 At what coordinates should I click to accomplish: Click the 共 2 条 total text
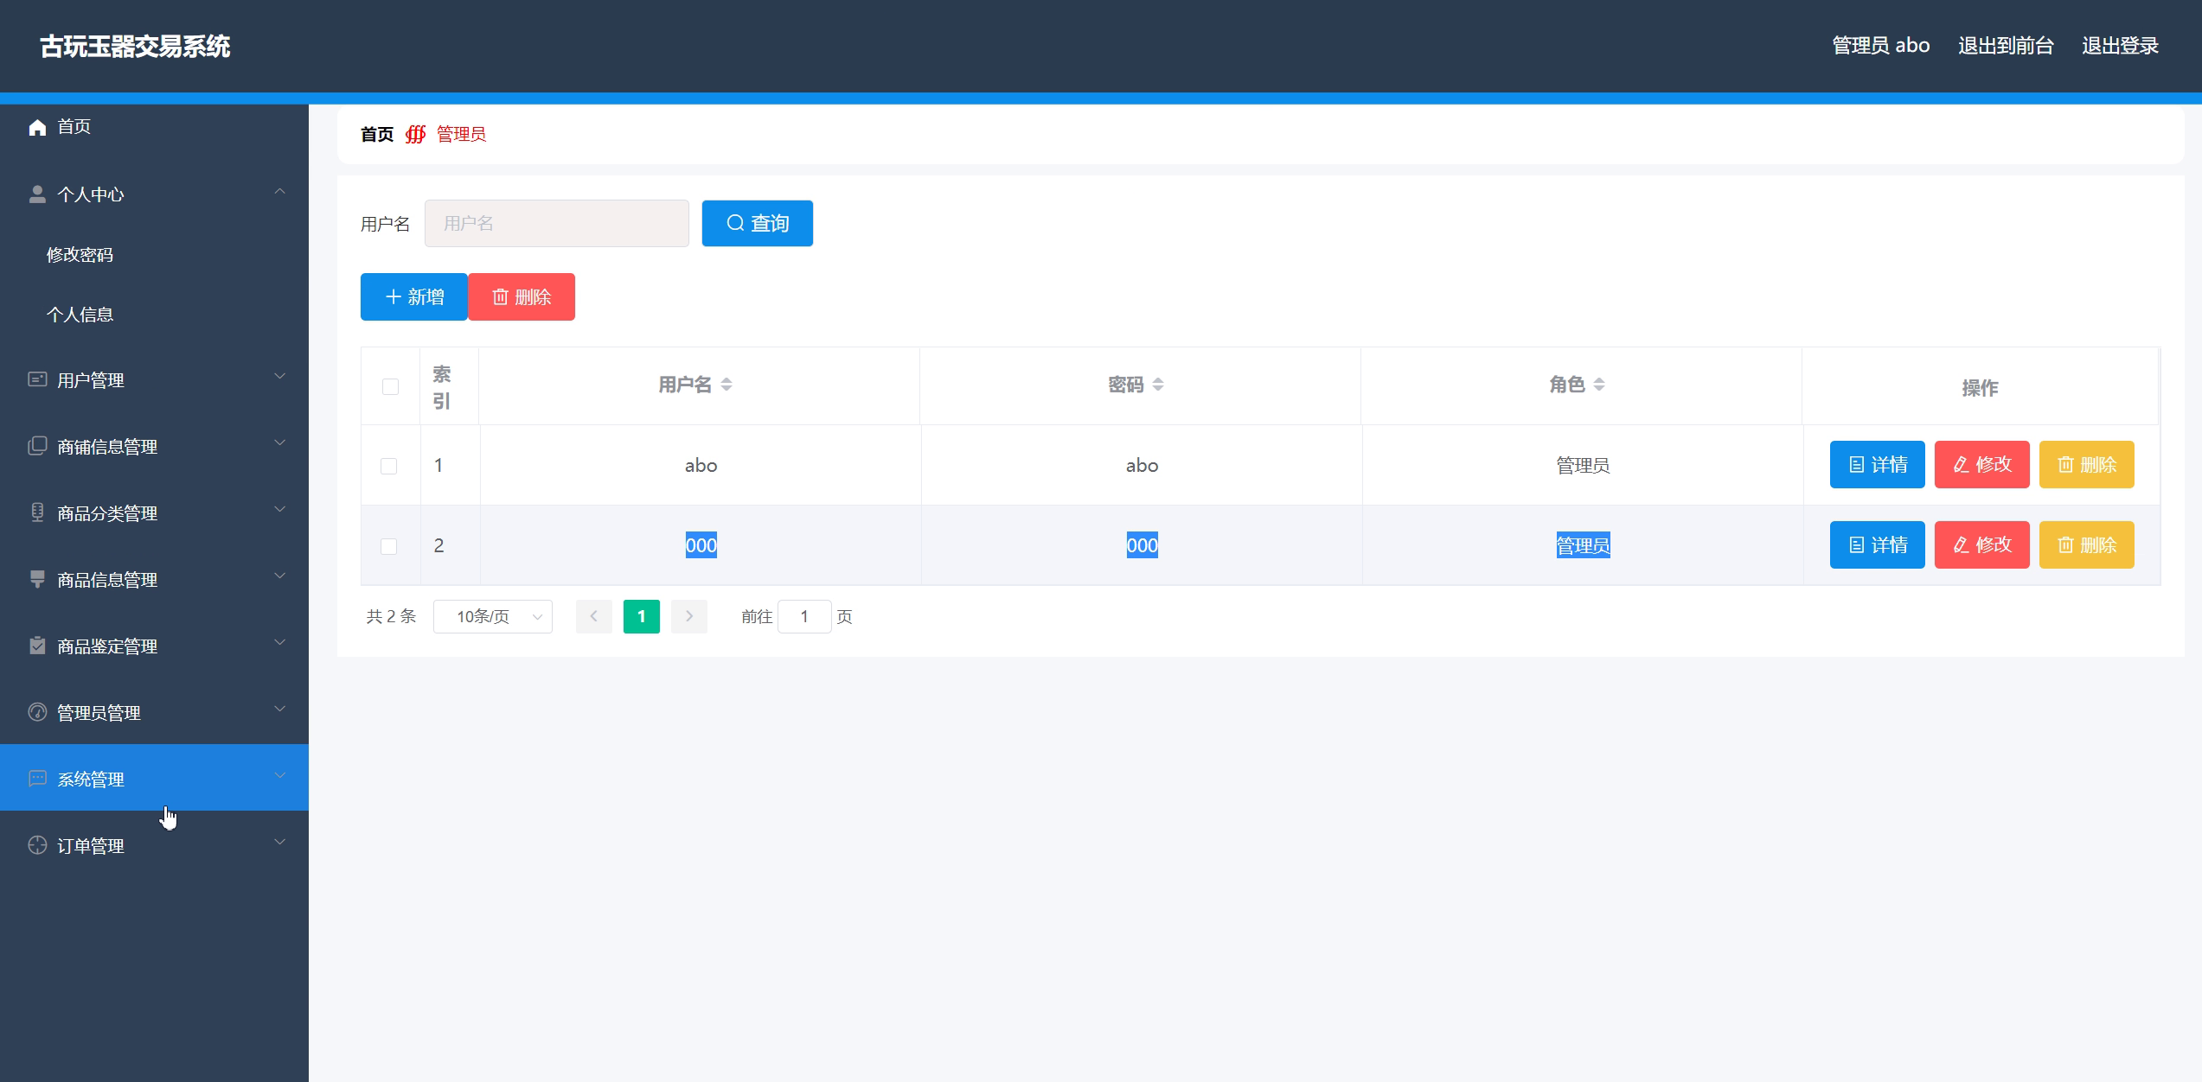[x=391, y=616]
